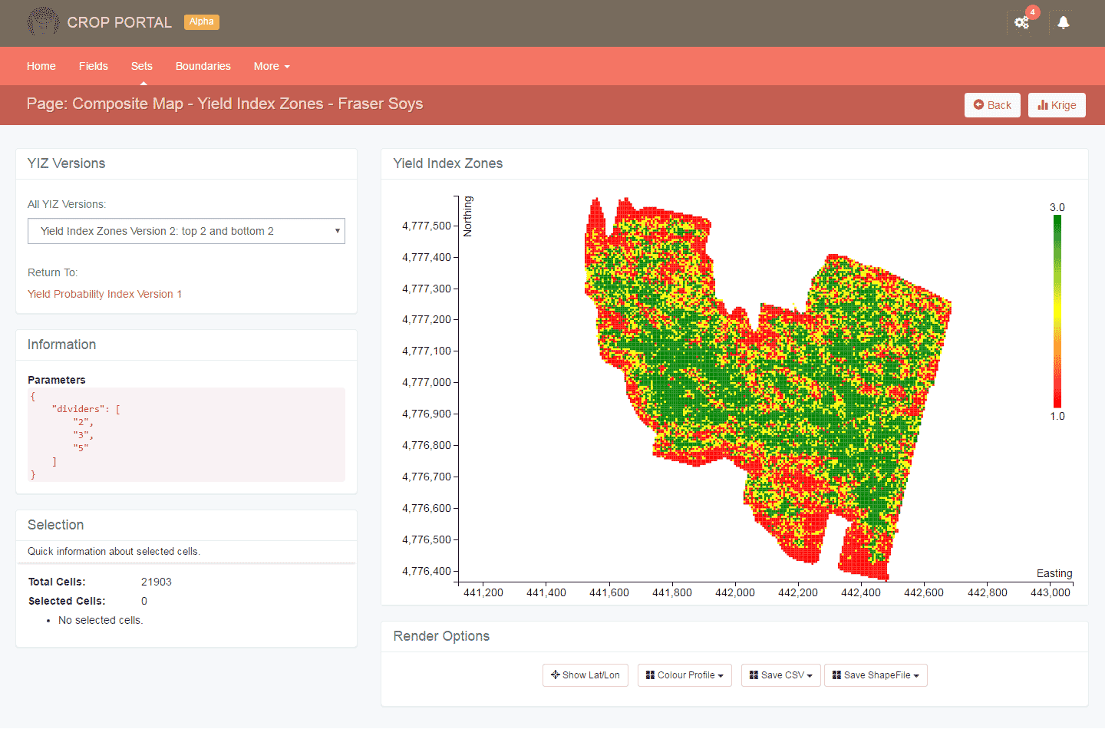Open the All YIZ Versions dropdown
The image size is (1105, 729).
point(186,230)
